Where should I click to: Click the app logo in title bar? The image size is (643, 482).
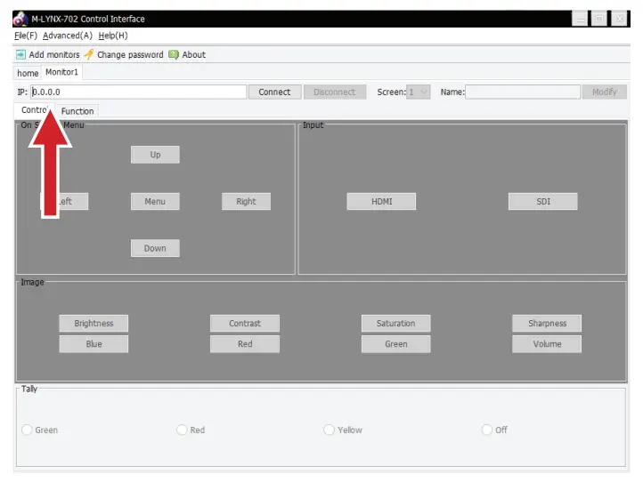[20, 19]
